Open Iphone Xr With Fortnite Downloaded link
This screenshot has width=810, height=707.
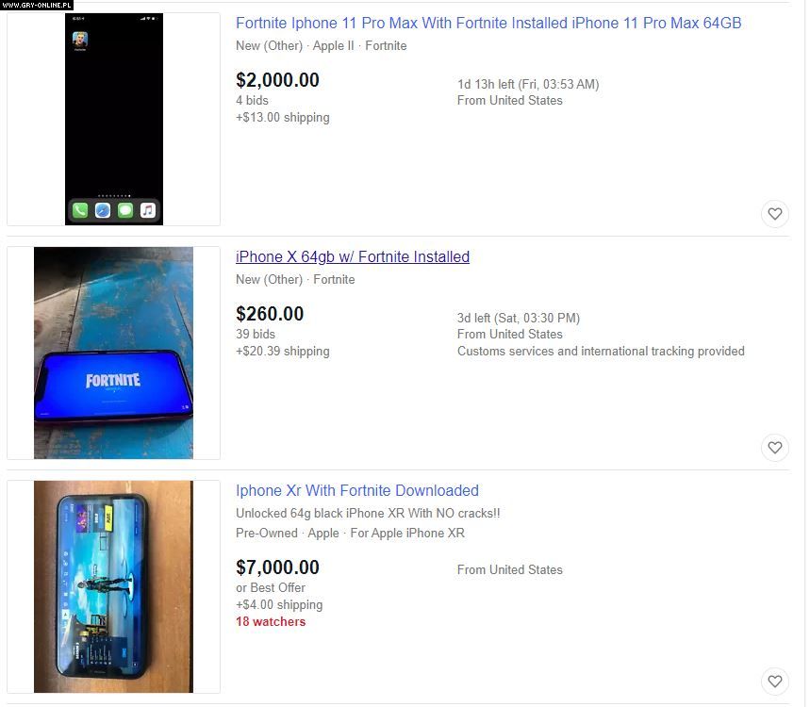(357, 490)
